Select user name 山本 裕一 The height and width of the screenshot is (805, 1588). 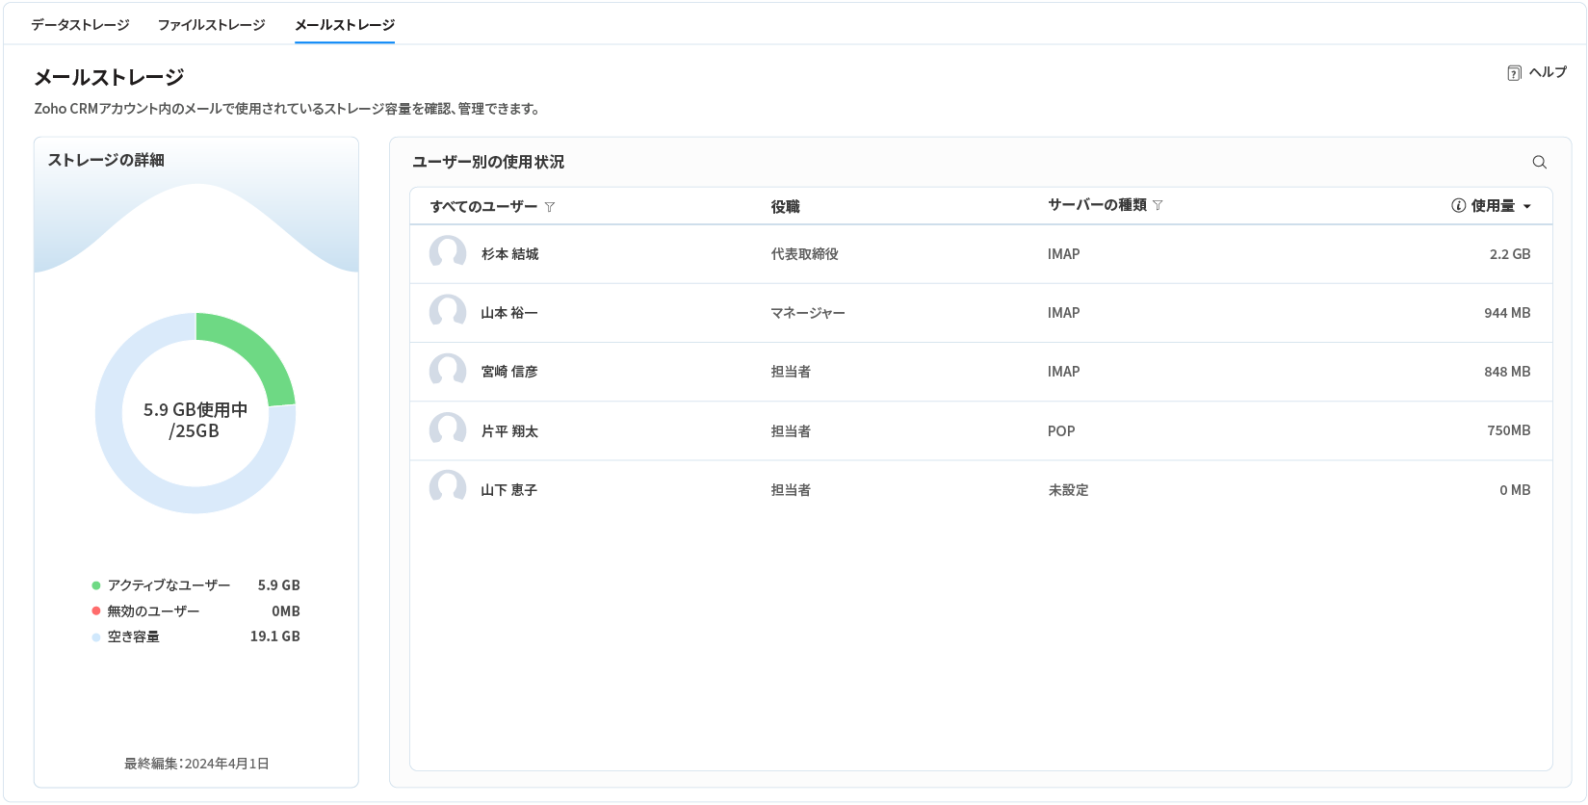tap(509, 313)
